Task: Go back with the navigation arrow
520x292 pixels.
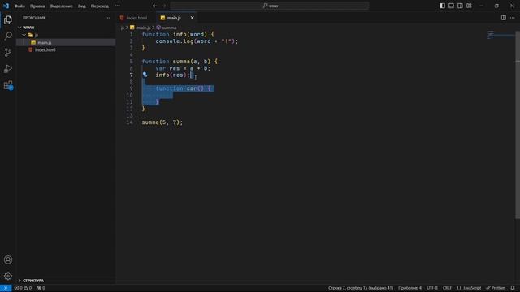Action: [155, 6]
